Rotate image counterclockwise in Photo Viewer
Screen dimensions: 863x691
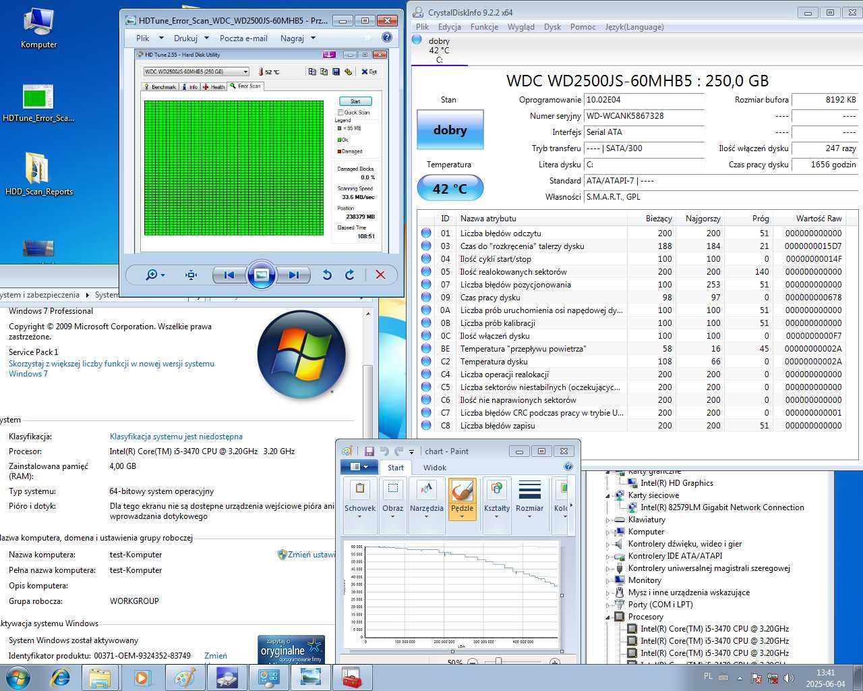[x=327, y=275]
